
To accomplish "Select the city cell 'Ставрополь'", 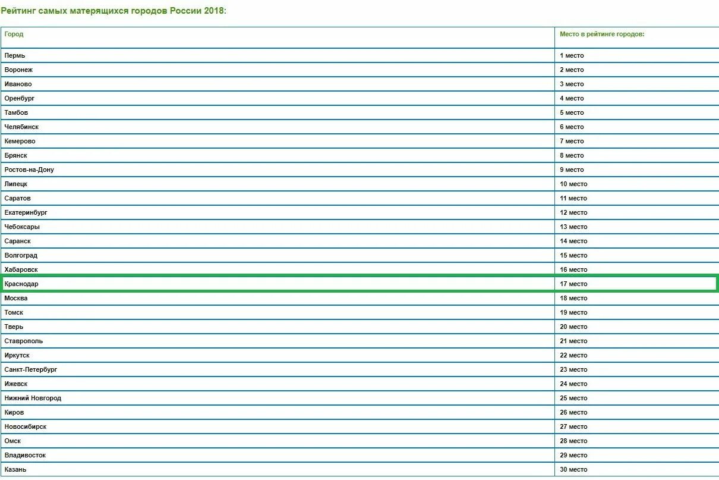I will click(x=277, y=341).
